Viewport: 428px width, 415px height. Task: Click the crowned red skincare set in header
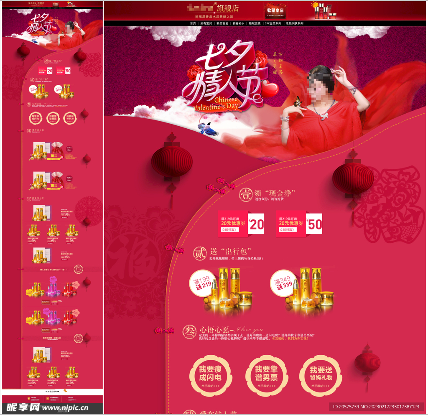(324, 10)
